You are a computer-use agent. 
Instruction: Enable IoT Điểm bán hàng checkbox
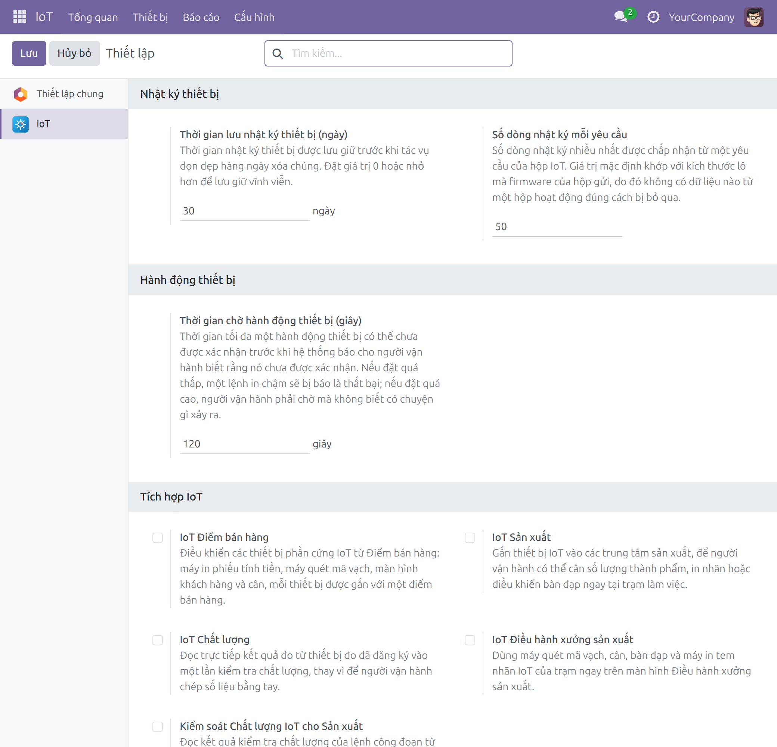(158, 538)
